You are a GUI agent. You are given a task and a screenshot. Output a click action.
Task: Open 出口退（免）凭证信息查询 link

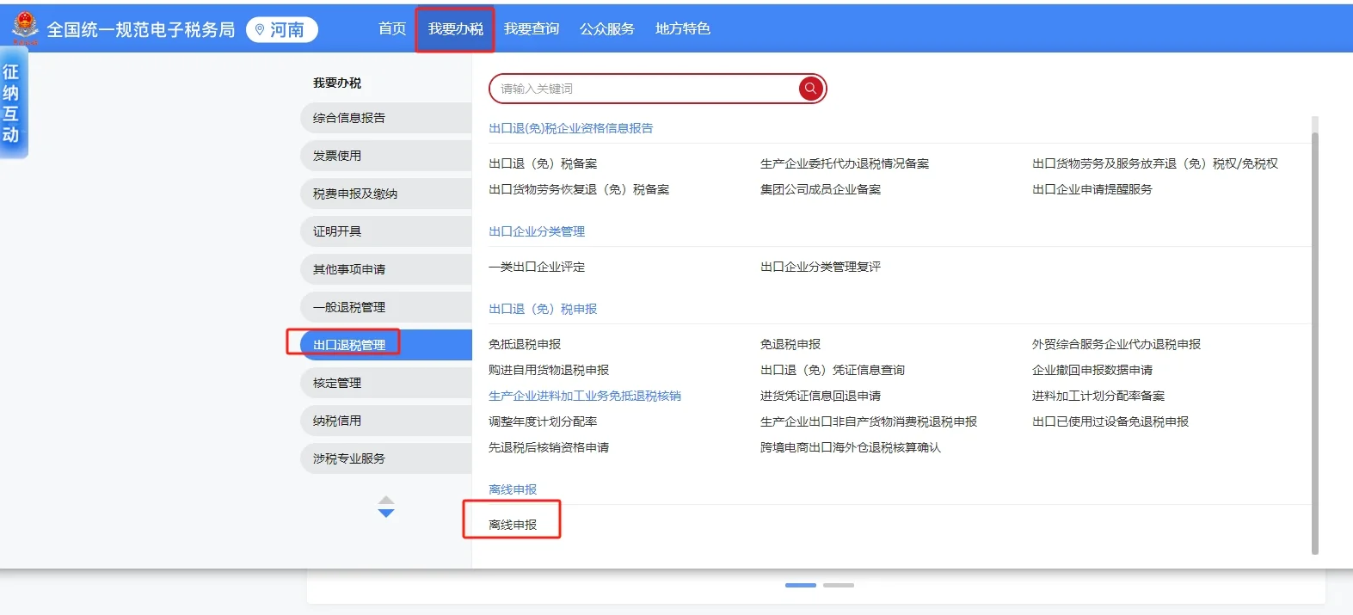coord(833,370)
